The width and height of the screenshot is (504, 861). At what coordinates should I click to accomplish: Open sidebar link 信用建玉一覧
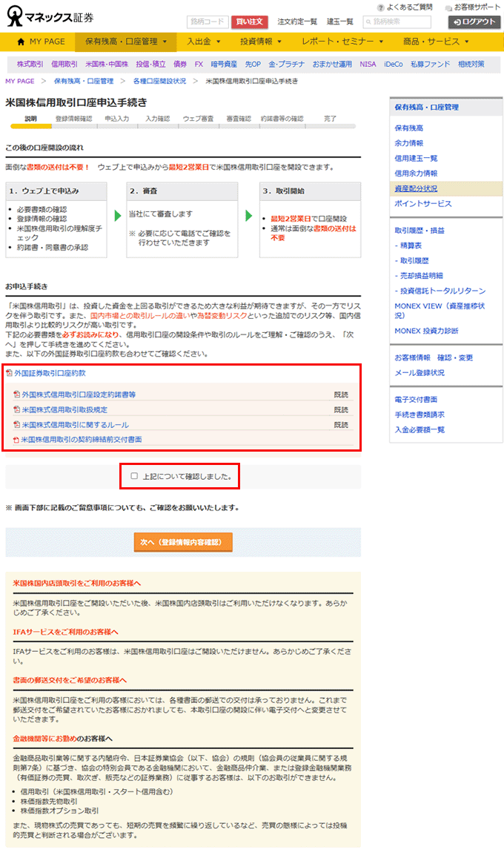click(x=416, y=159)
